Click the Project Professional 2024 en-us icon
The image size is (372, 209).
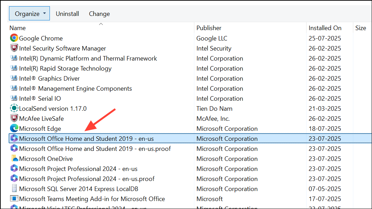coord(14,169)
